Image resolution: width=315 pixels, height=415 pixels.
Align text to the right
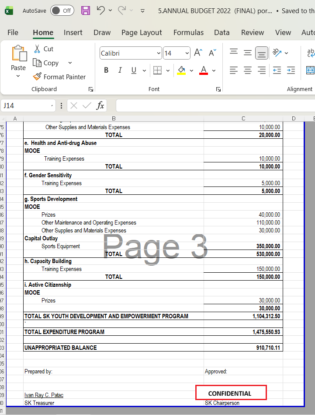click(262, 70)
